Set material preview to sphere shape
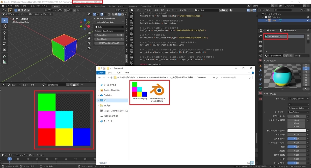The width and height of the screenshot is (311, 168). [x=306, y=69]
